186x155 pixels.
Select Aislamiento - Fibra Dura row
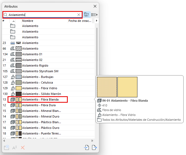click(x=48, y=105)
